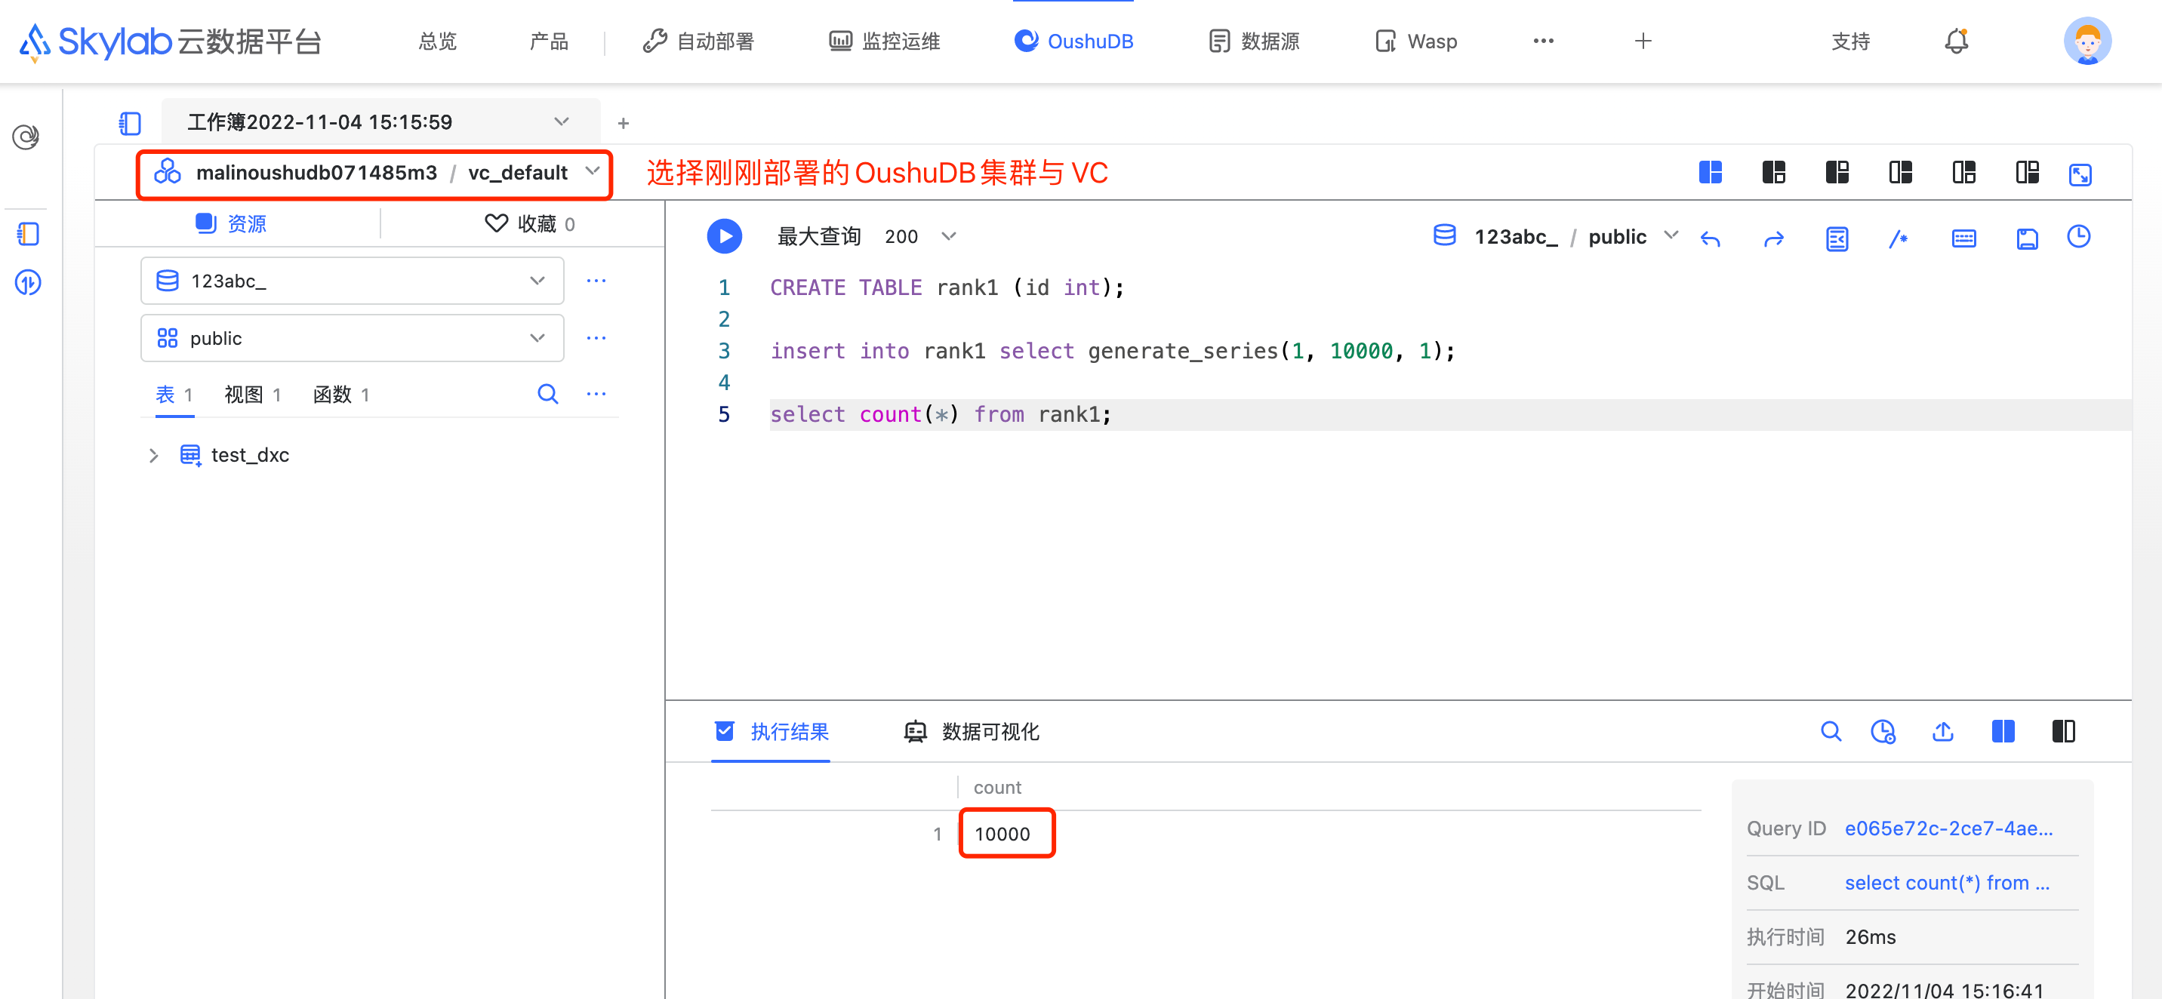
Task: Select the fifth layout option icon
Action: 1964,172
